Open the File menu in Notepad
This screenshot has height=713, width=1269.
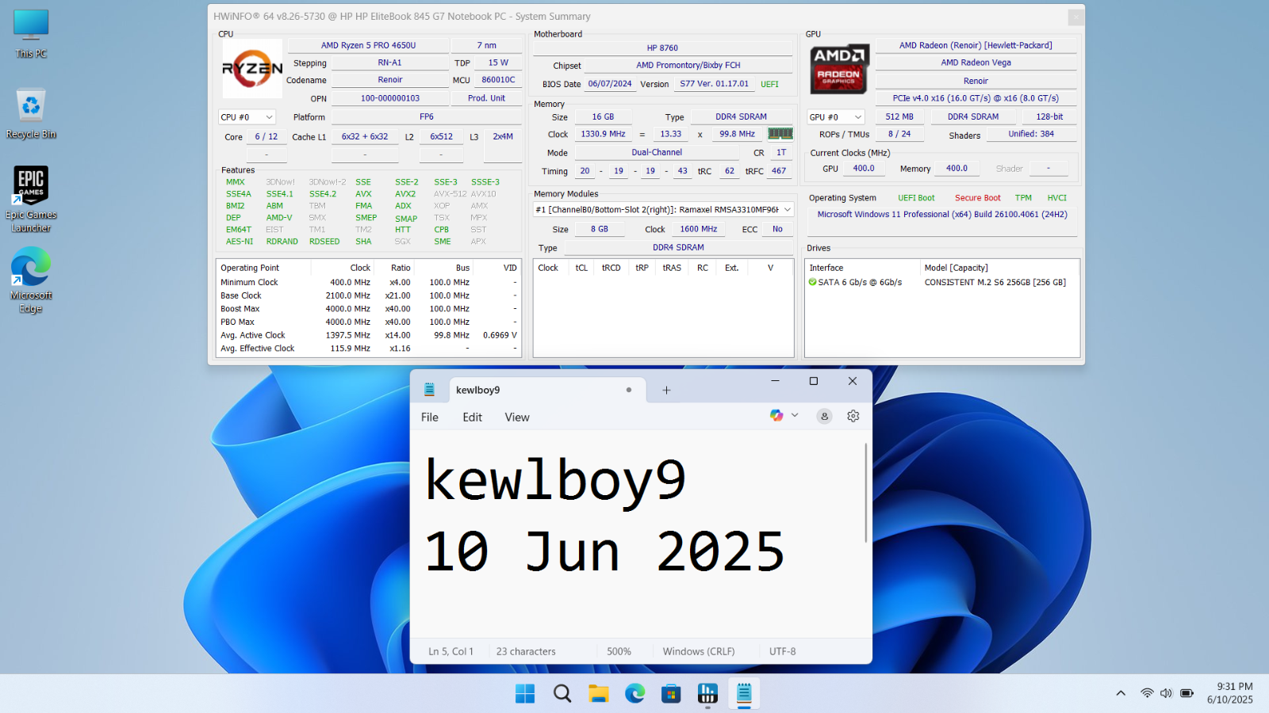coord(430,418)
